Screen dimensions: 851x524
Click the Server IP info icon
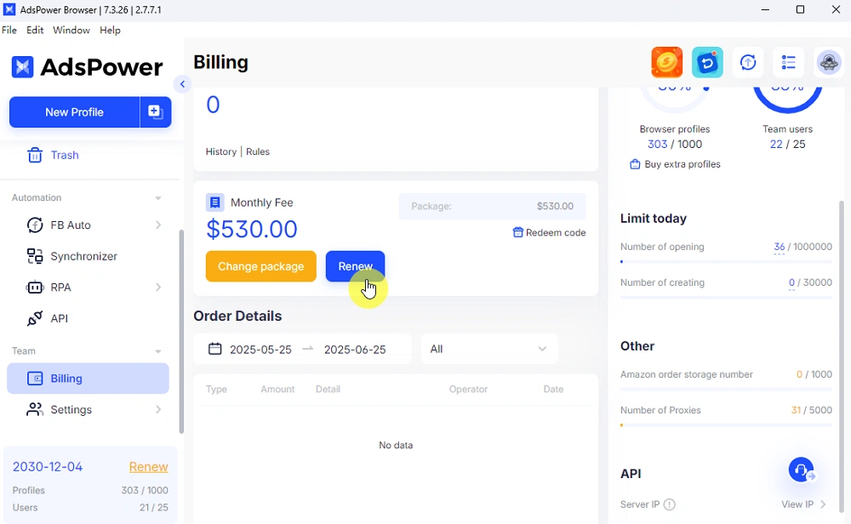click(670, 504)
